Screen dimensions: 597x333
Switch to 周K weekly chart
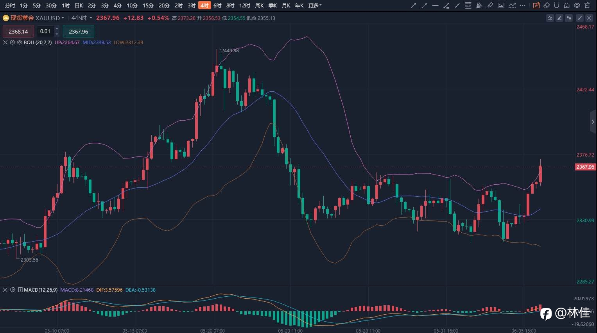pos(259,5)
